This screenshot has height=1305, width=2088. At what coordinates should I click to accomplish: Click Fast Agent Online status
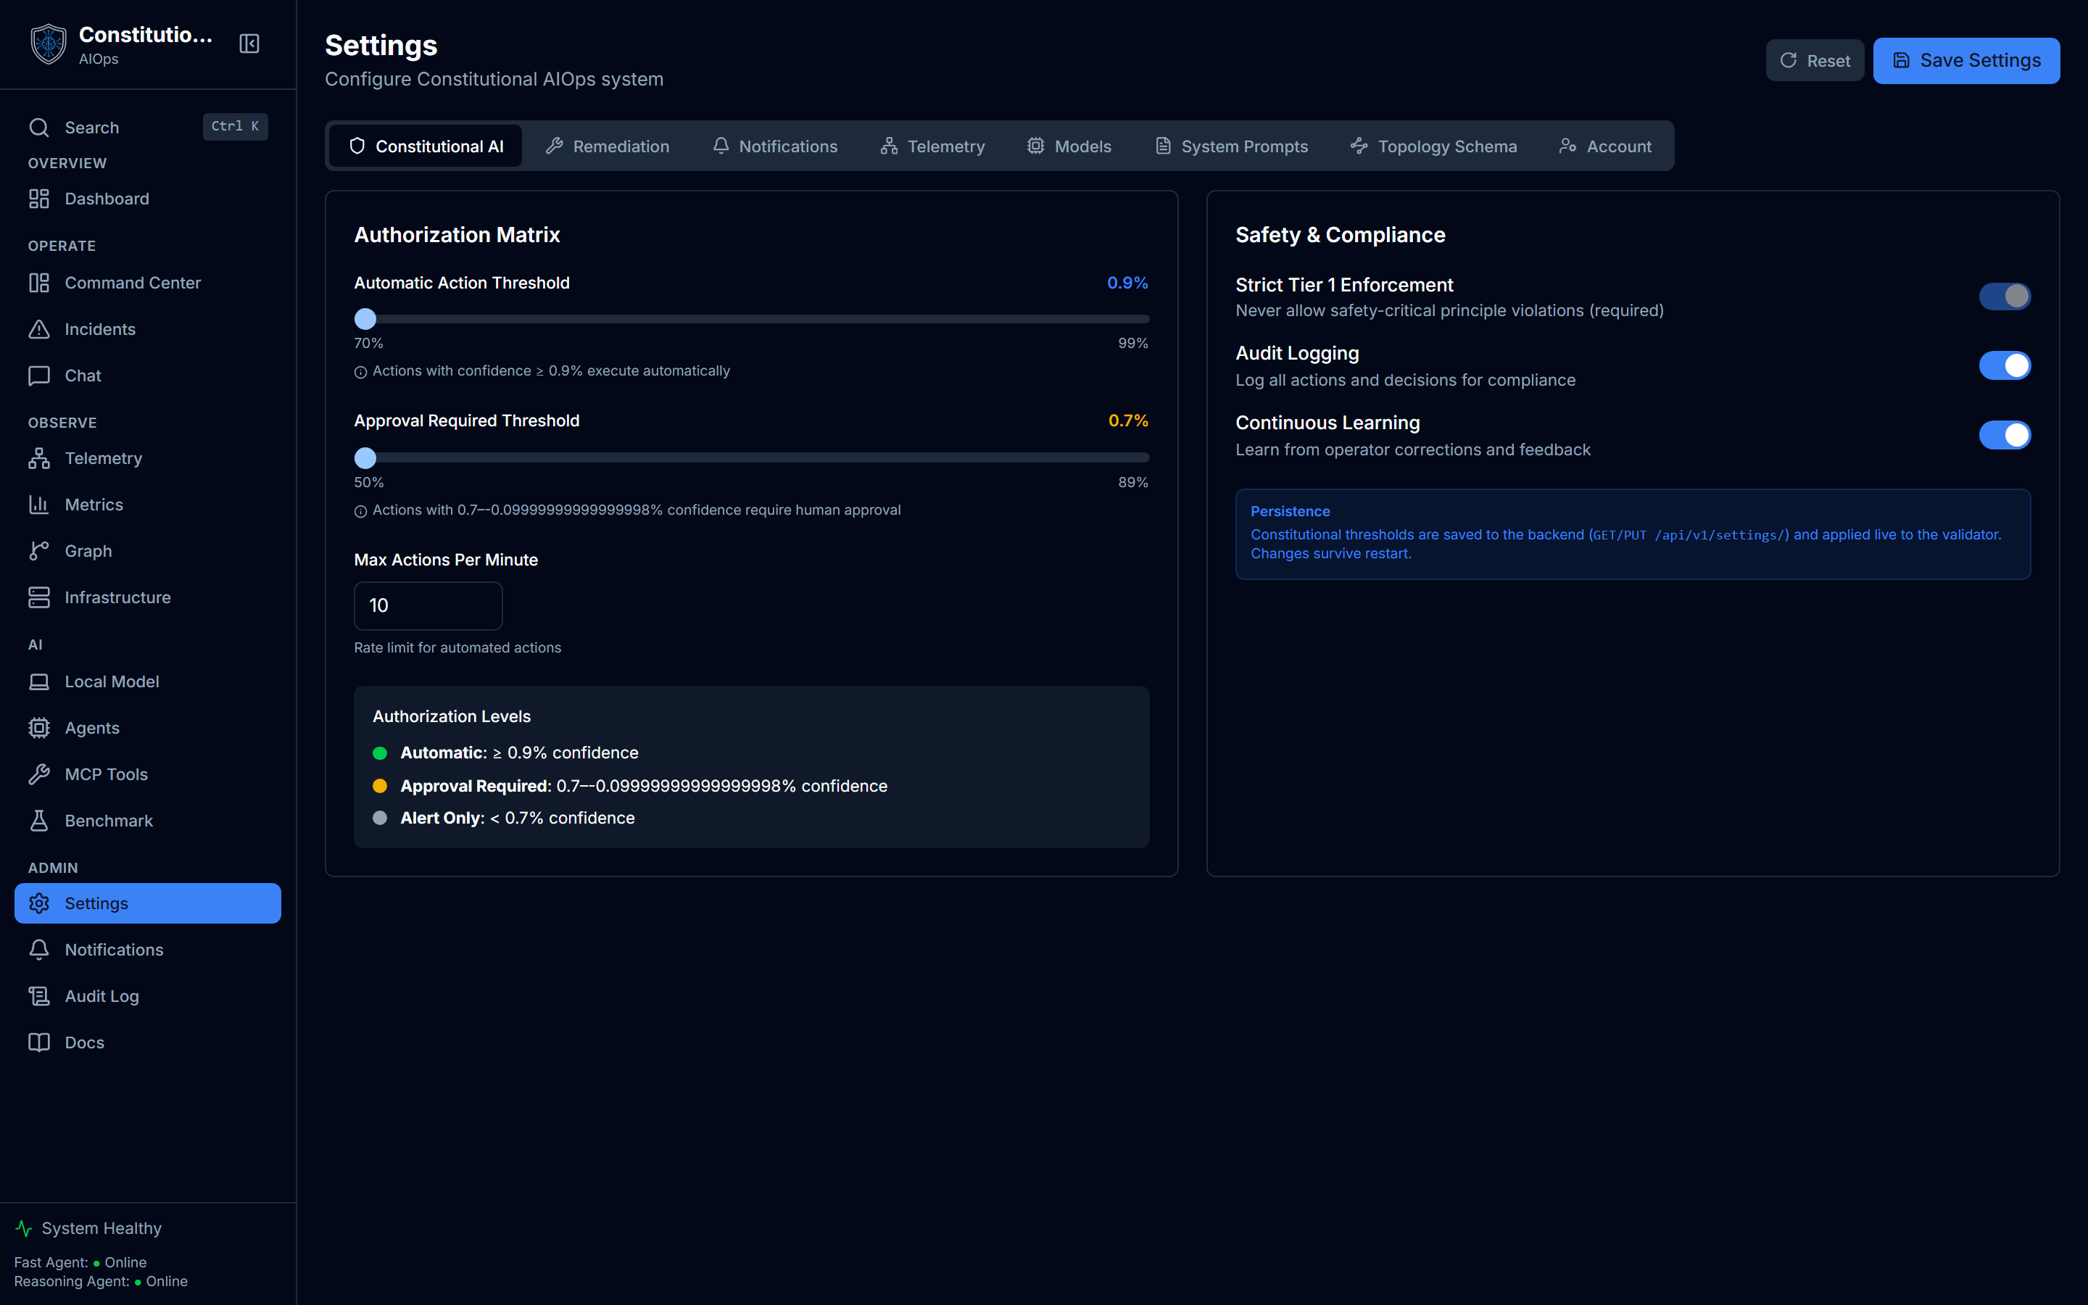80,1263
